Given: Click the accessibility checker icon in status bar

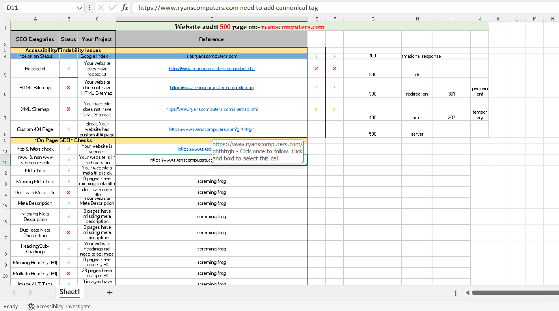Looking at the screenshot, I should (31, 306).
